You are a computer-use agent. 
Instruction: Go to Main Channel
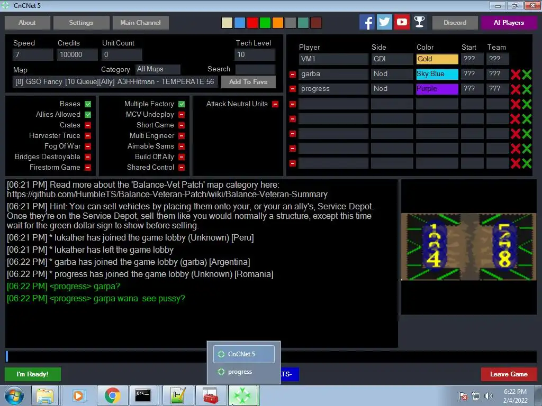140,23
